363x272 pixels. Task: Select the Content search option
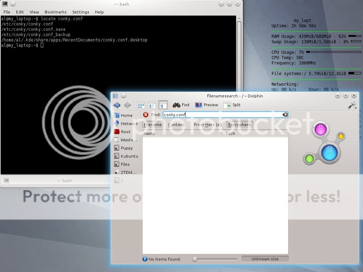177,125
